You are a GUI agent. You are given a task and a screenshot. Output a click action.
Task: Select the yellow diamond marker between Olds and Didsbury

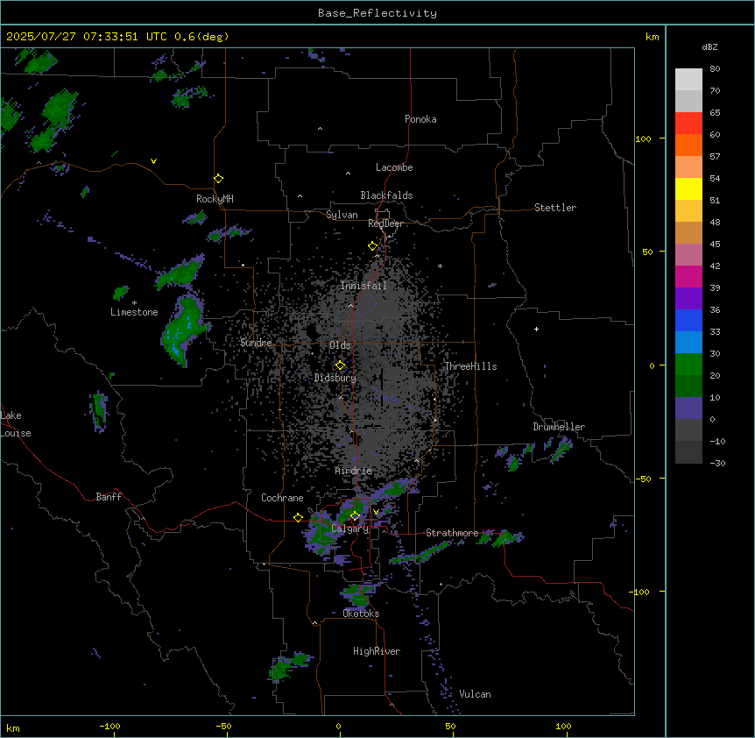(341, 365)
